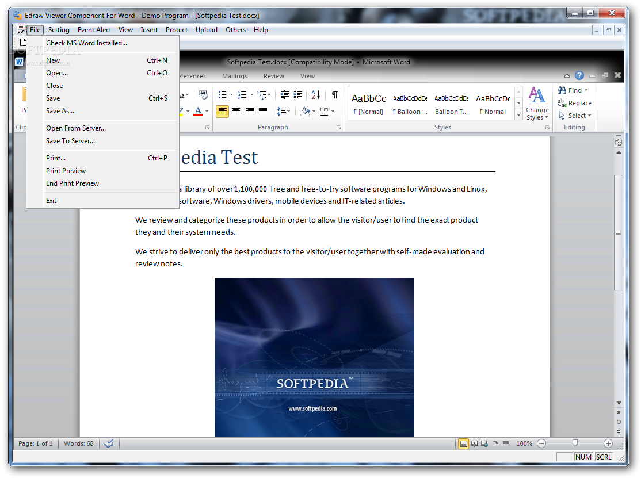Sort text with A-Z icon
This screenshot has height=478, width=641.
315,95
